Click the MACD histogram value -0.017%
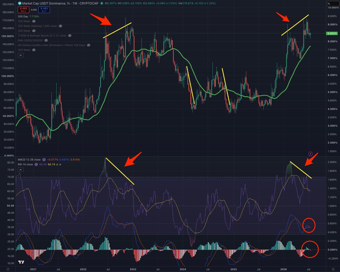Viewport: 340px width, 272px height. tap(52, 160)
